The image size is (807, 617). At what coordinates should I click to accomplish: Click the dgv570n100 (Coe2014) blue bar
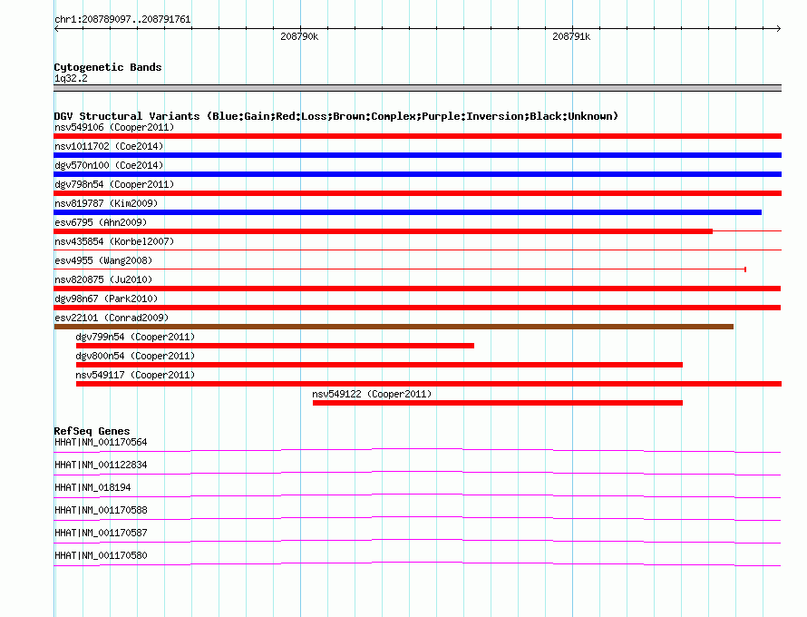click(x=417, y=174)
